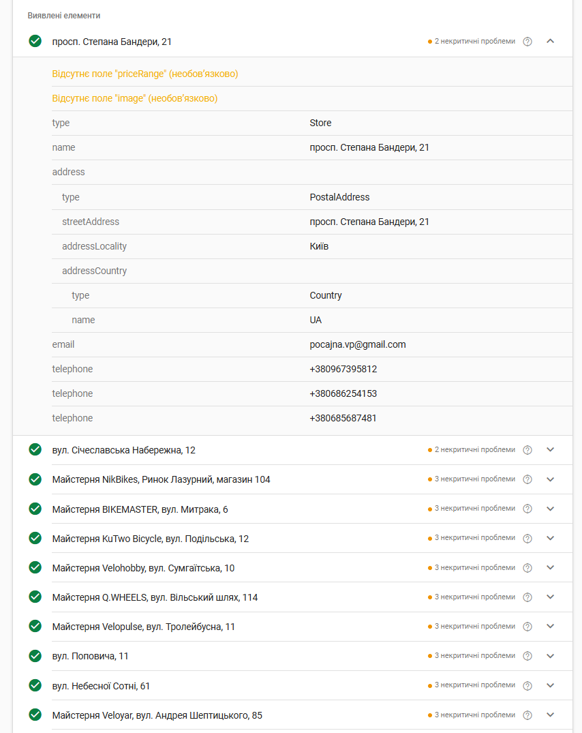Click green checkmark on вул. Небесної Сотні, 61
This screenshot has width=582, height=733.
[x=35, y=685]
